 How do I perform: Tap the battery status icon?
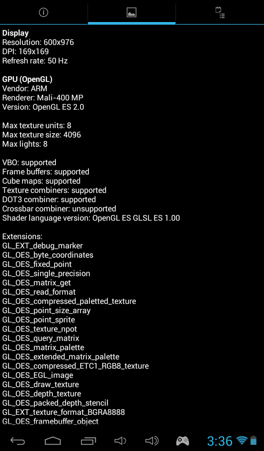pos(253,440)
